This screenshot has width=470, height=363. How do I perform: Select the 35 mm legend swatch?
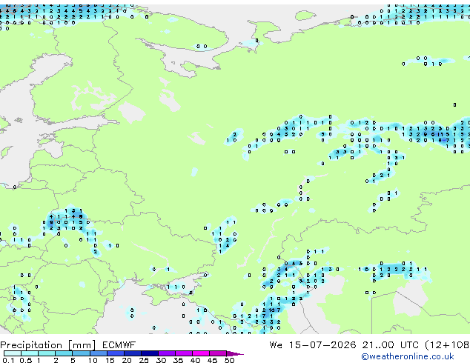184,353
